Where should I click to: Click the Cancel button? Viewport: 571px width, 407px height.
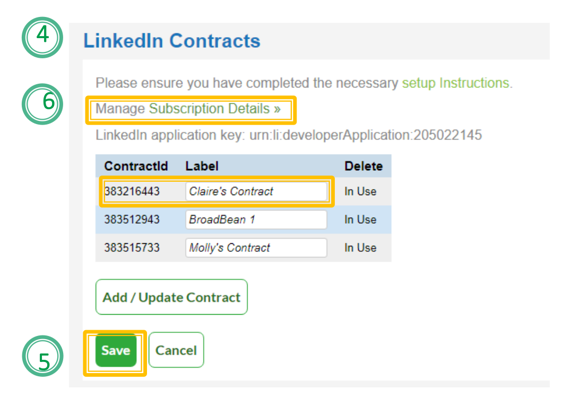(176, 349)
